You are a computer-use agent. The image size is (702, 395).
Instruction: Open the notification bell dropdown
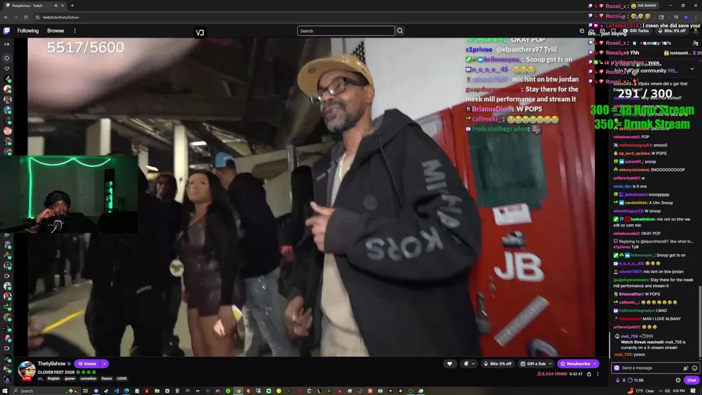pos(469,364)
